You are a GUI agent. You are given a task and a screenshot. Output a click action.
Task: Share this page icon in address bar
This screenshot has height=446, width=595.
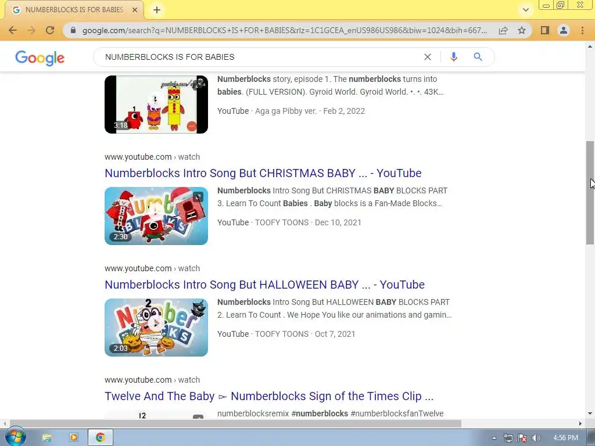coord(503,30)
